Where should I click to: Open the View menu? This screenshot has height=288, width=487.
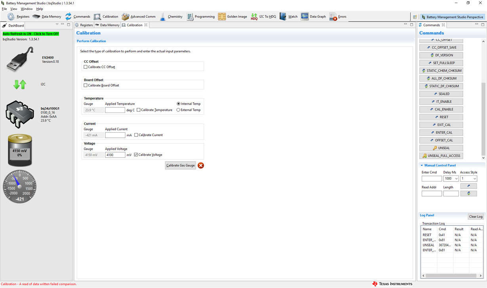(13, 9)
